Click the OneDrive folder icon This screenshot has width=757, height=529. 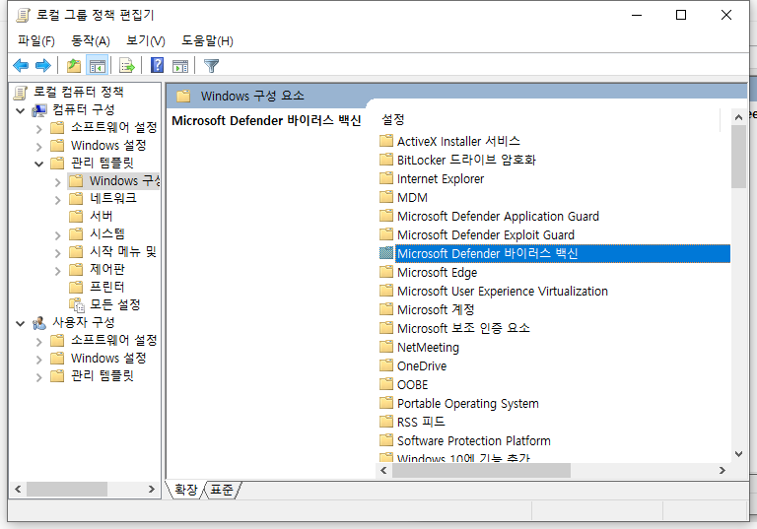386,365
